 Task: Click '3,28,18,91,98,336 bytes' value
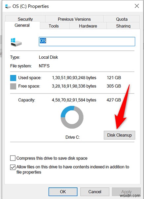tap(74, 86)
